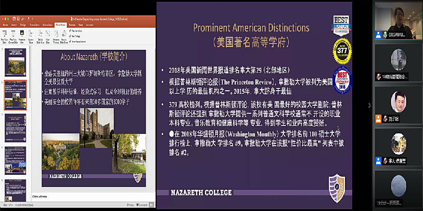The image size is (423, 211).
Task: Open Presenter View
Action: (x=22, y=37)
